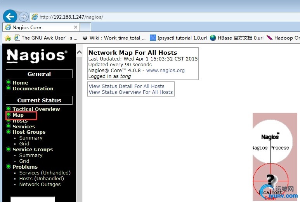300x202 pixels.
Task: Click the HBase bookmark globe icon
Action: [x=213, y=38]
